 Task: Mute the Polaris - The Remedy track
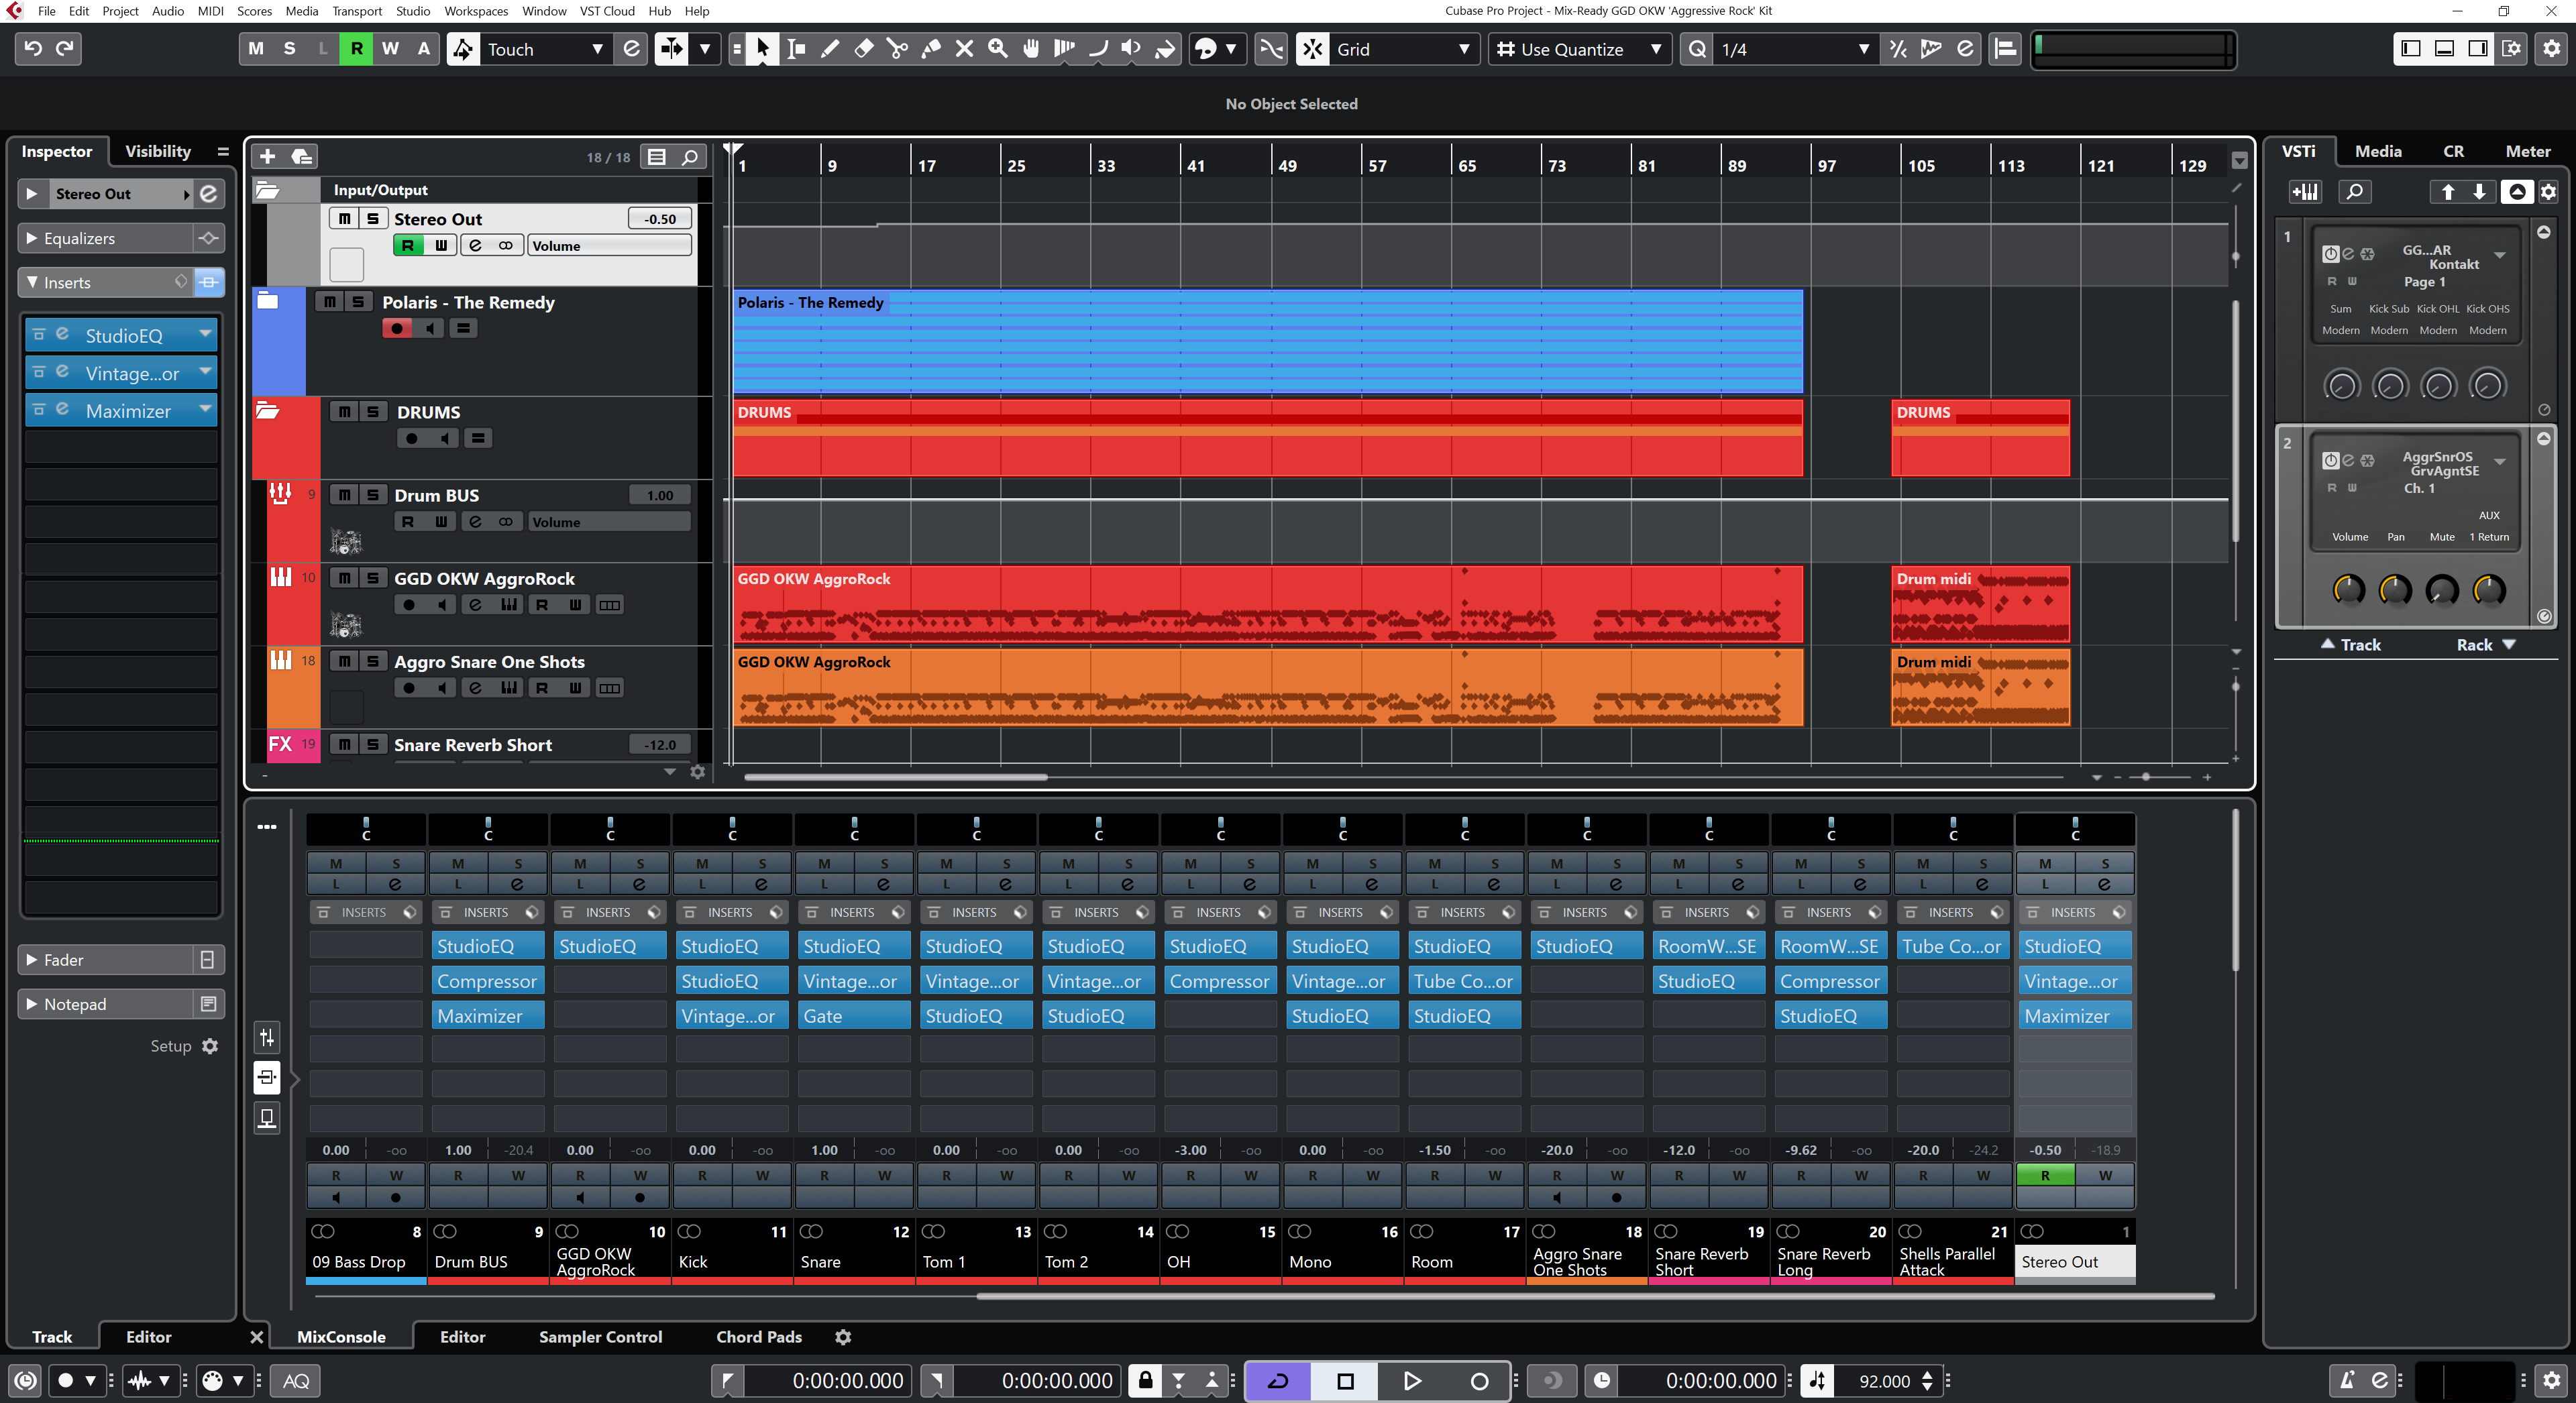(330, 302)
